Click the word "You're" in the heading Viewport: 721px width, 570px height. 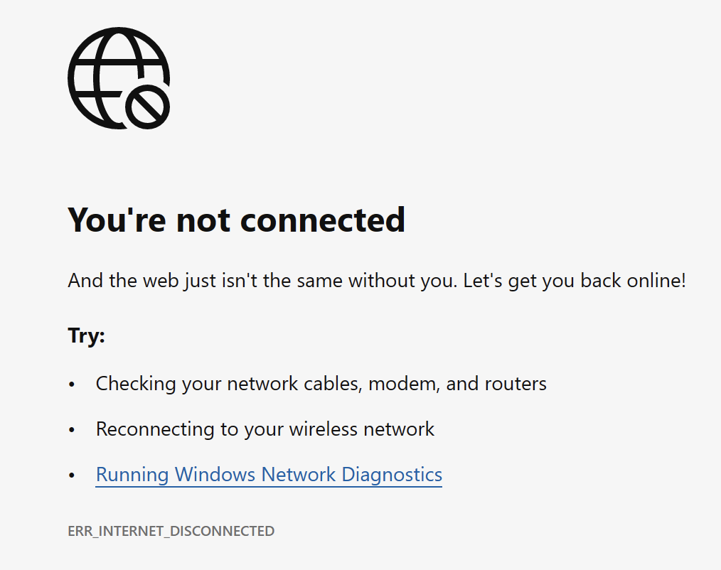point(117,220)
